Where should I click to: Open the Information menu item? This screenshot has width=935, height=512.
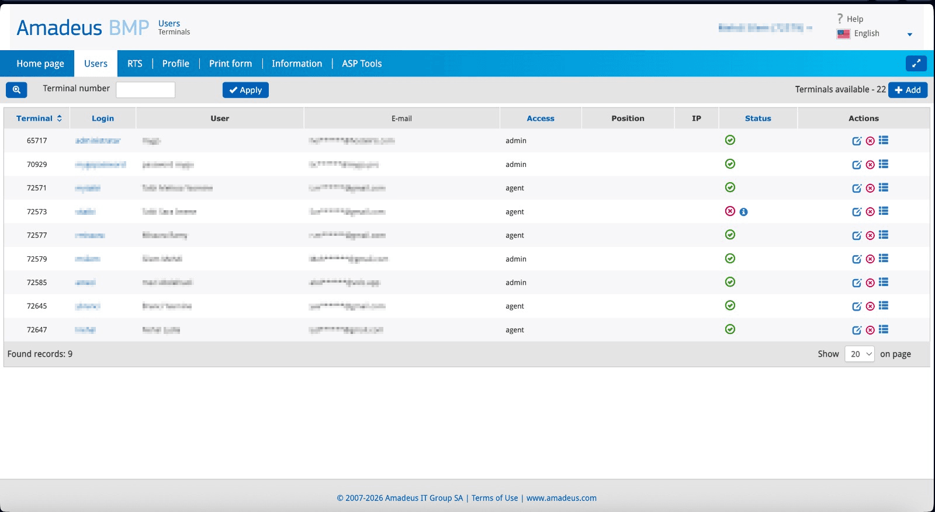coord(297,64)
